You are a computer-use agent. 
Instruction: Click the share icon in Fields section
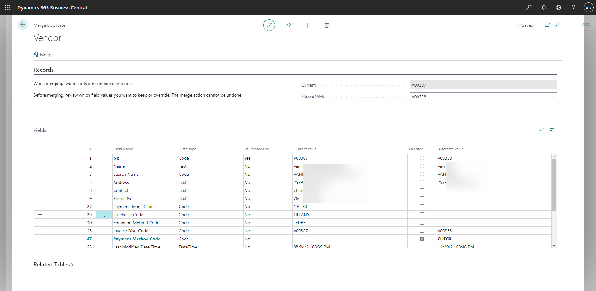(x=542, y=130)
